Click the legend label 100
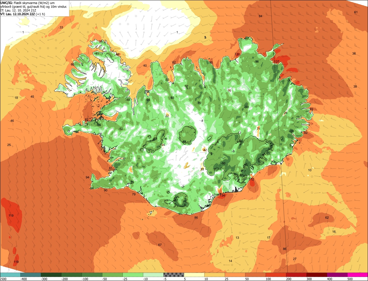Viewport: 368px width, 281px height. coord(268,279)
